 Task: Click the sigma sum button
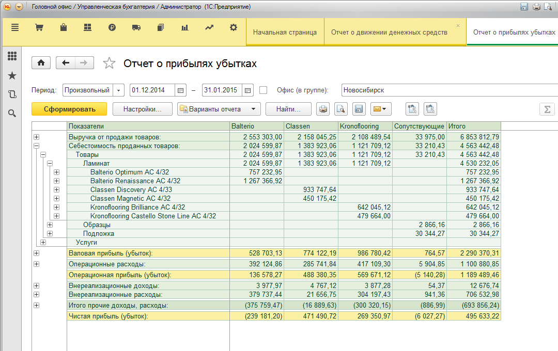tap(547, 109)
